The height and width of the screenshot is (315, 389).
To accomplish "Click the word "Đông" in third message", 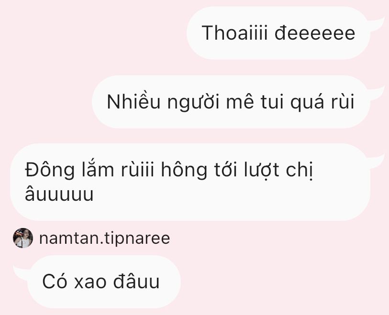I will coord(50,170).
